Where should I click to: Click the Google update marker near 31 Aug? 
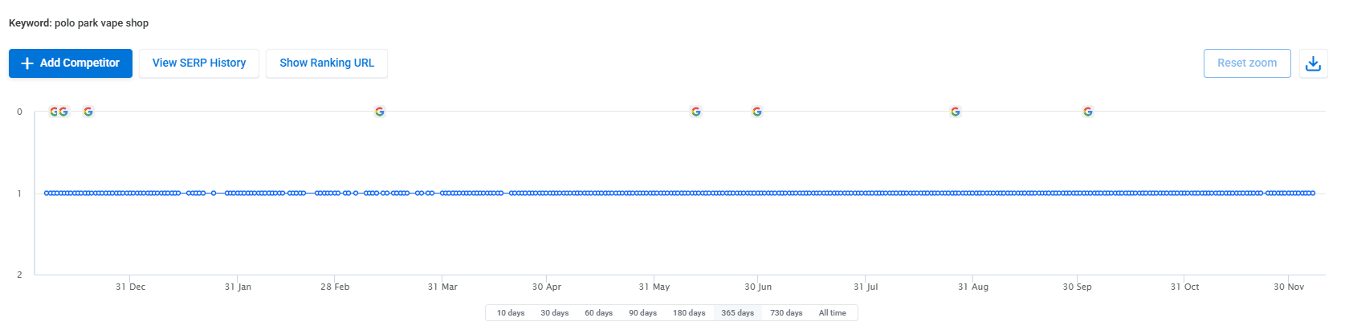coord(956,112)
